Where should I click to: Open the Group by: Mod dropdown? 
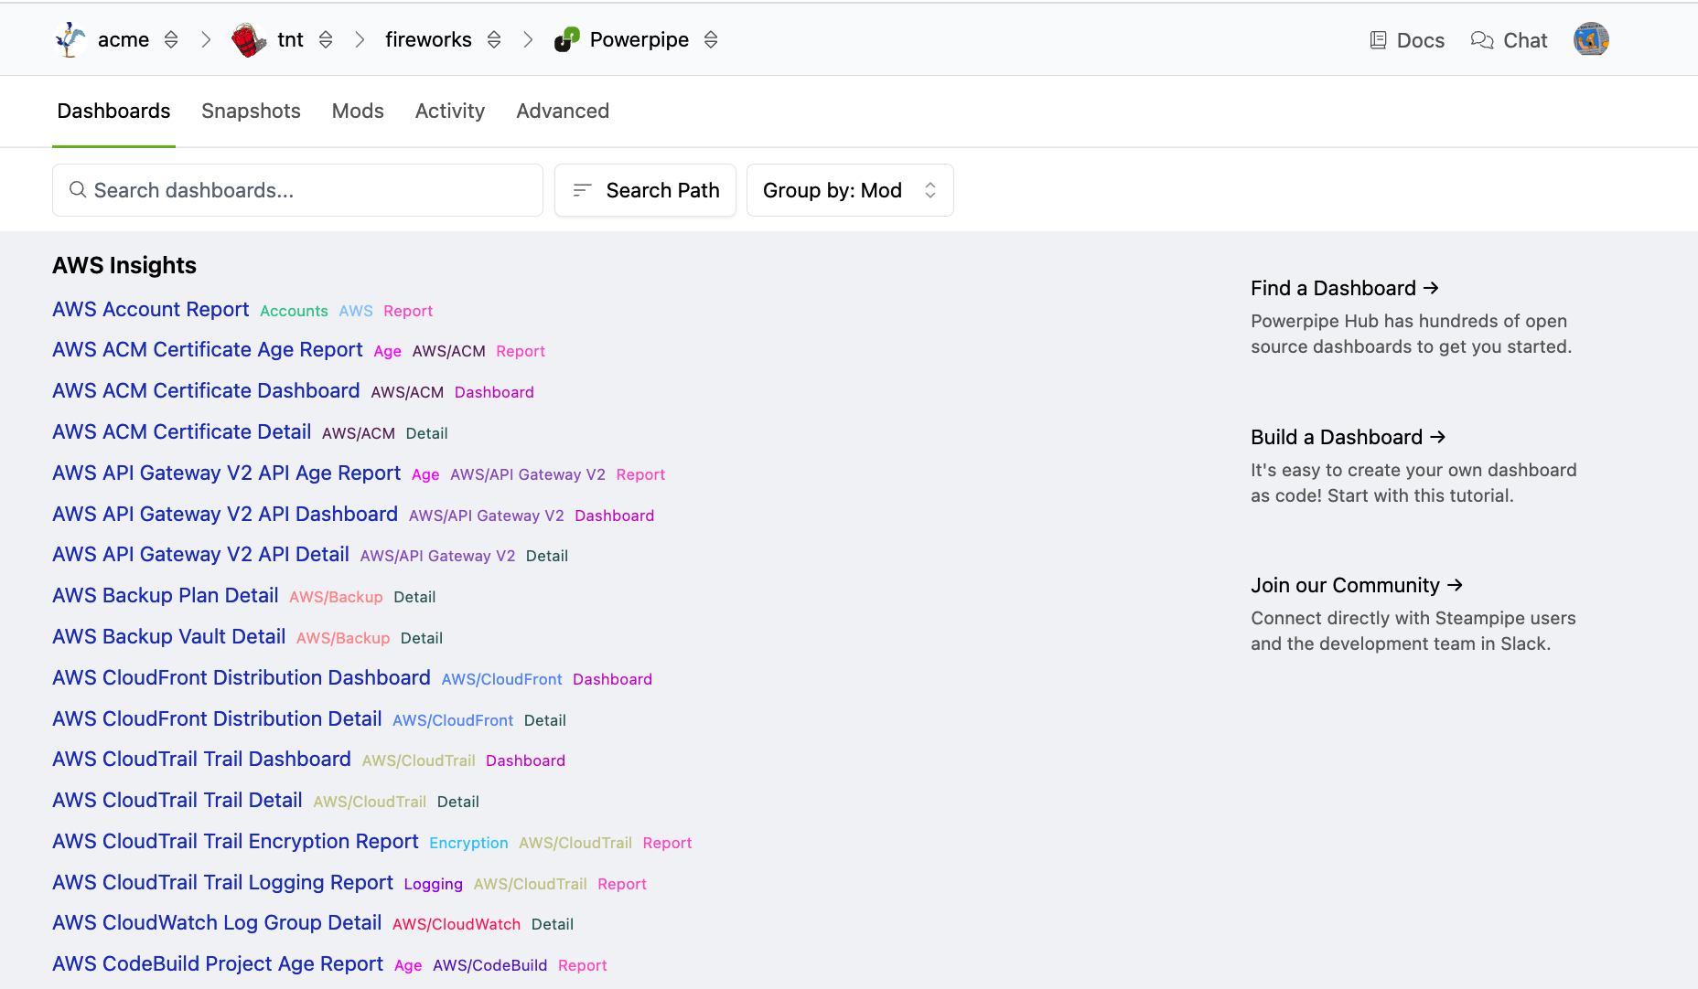tap(849, 190)
